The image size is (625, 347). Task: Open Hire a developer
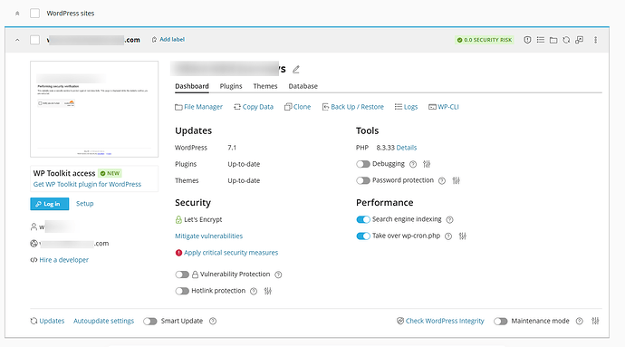[x=63, y=260]
